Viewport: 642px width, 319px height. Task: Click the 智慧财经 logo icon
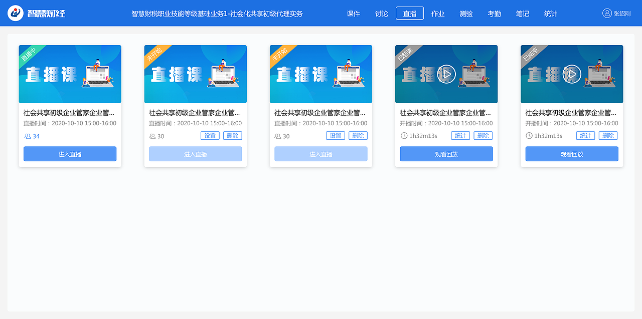(x=16, y=13)
